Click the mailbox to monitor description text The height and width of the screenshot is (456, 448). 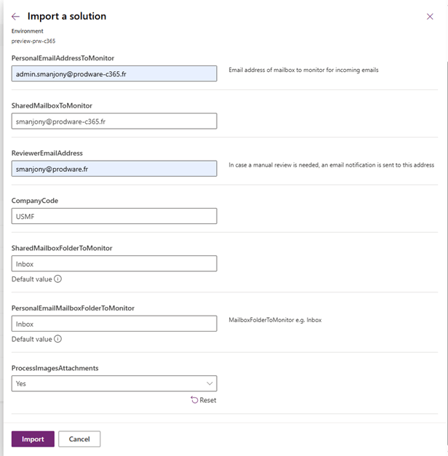point(303,71)
